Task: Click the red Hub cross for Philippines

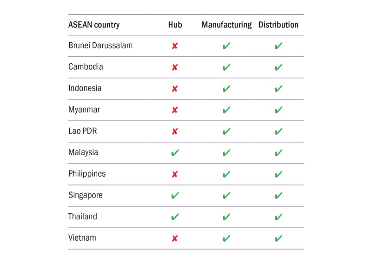Action: click(x=175, y=174)
